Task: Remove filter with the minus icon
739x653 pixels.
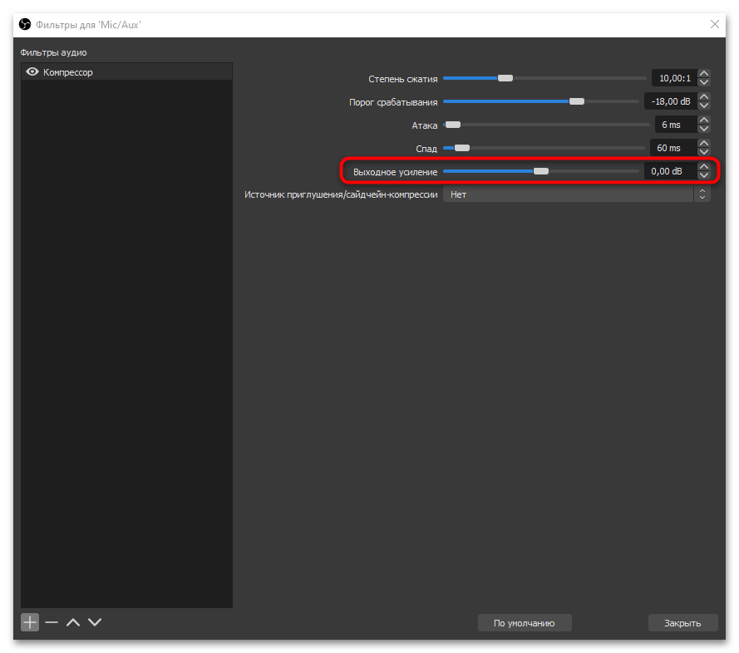Action: 52,622
